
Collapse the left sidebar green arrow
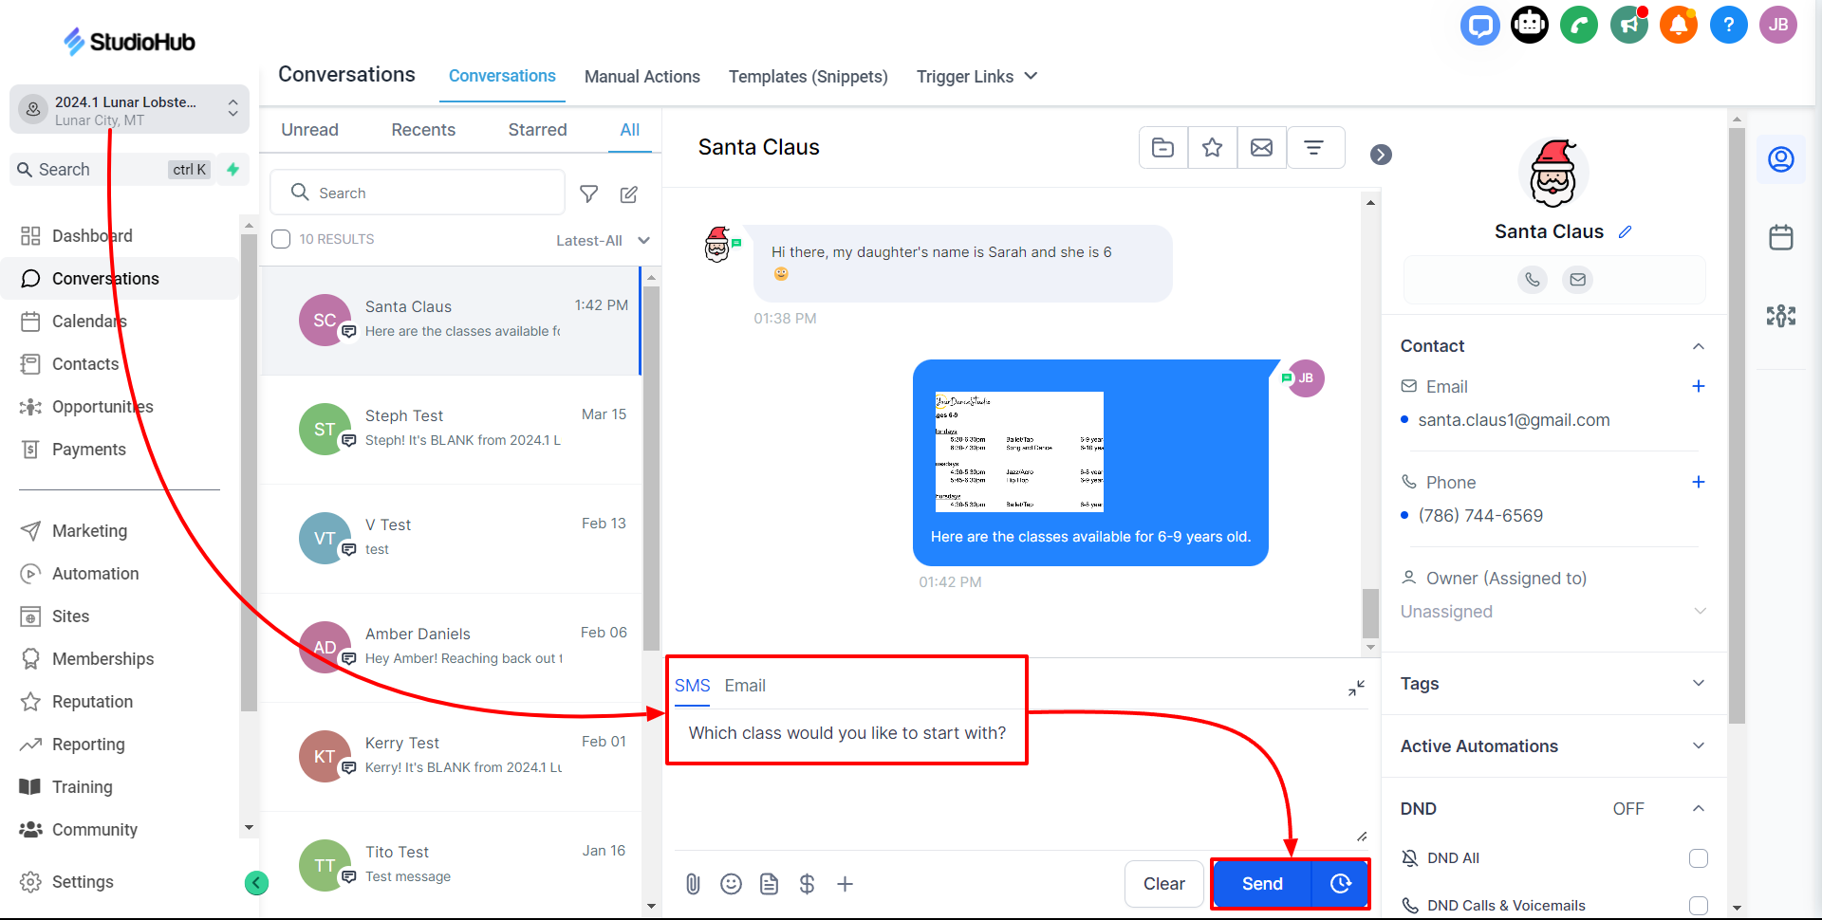point(256,883)
